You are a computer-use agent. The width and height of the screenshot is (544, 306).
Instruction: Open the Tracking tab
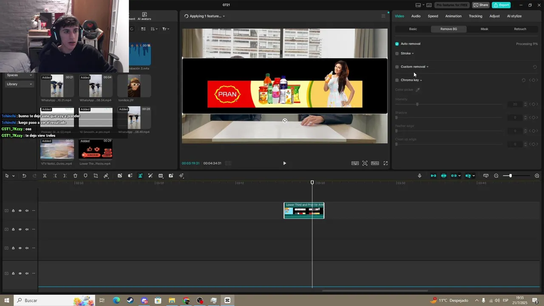(x=475, y=16)
